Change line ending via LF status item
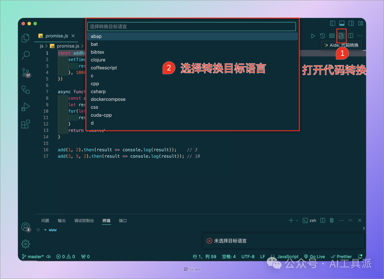 pyautogui.click(x=262, y=257)
